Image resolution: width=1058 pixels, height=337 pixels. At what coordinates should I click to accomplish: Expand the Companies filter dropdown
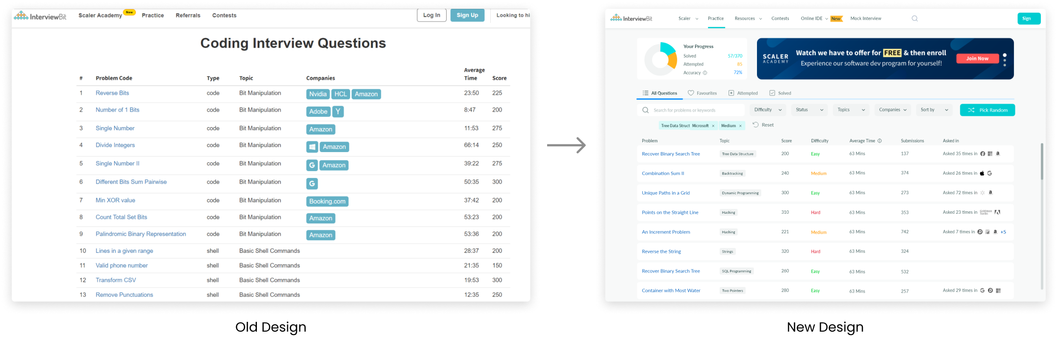point(892,110)
